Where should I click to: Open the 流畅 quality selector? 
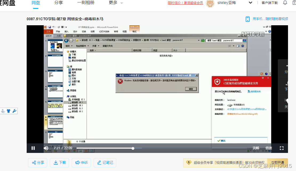pyautogui.click(x=256, y=148)
